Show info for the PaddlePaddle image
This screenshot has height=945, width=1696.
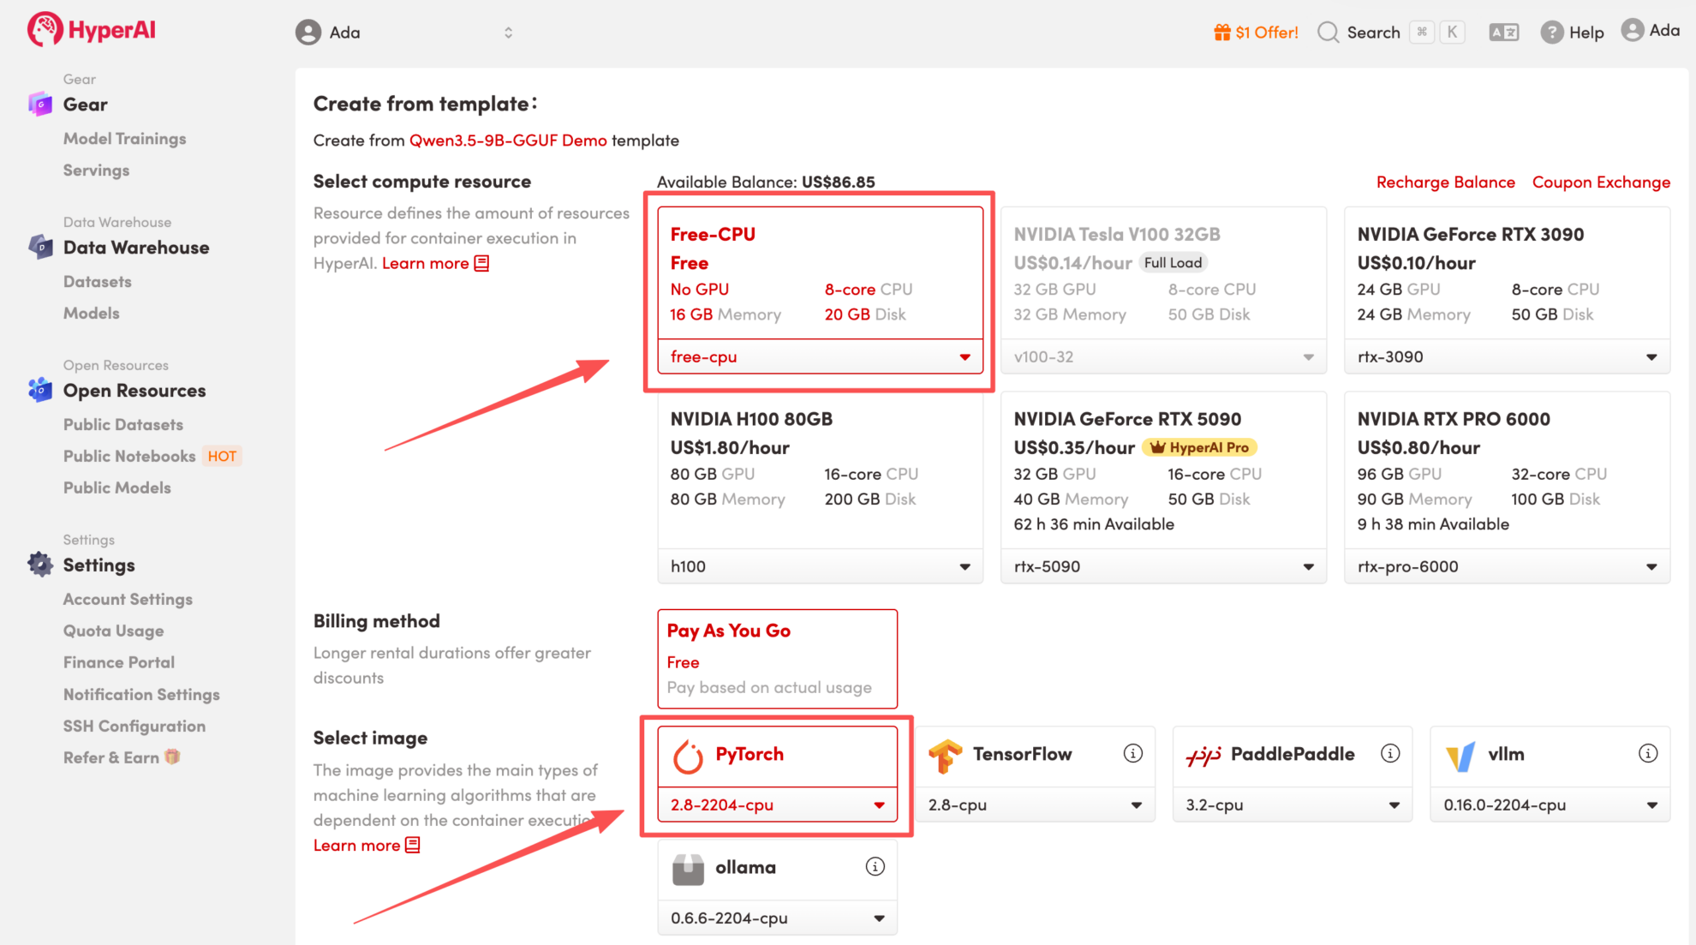(x=1389, y=753)
